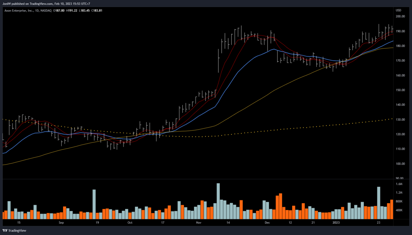Jump to the 2023 year marker

336,222
